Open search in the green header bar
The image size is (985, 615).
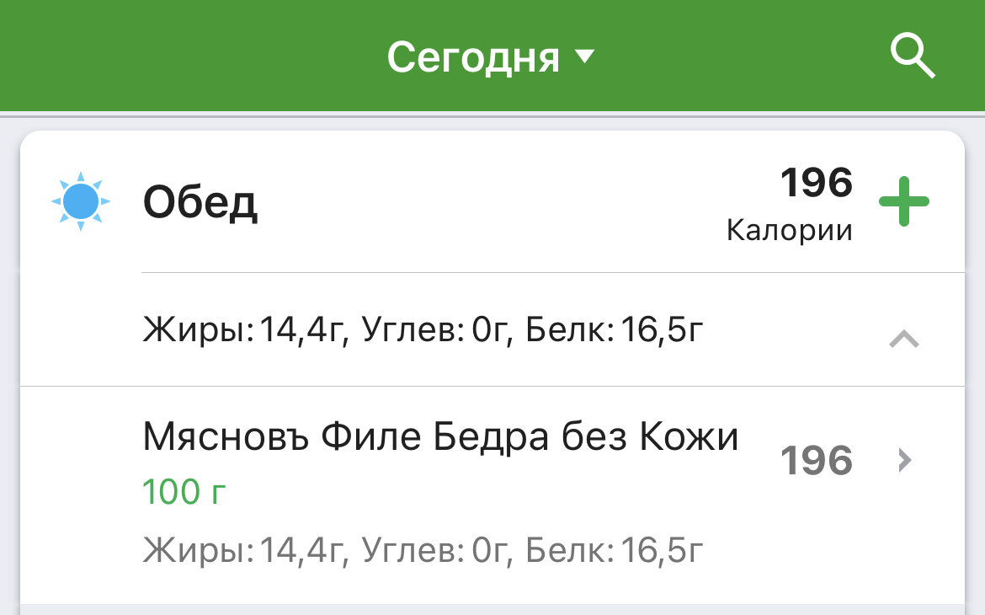[x=913, y=56]
